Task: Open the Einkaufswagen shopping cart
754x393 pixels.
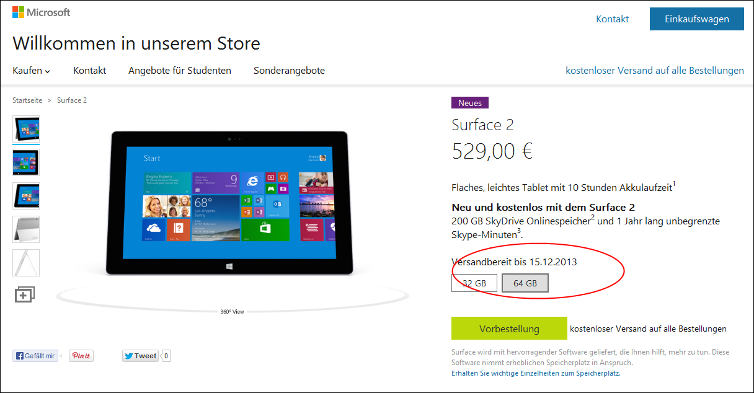Action: tap(697, 19)
